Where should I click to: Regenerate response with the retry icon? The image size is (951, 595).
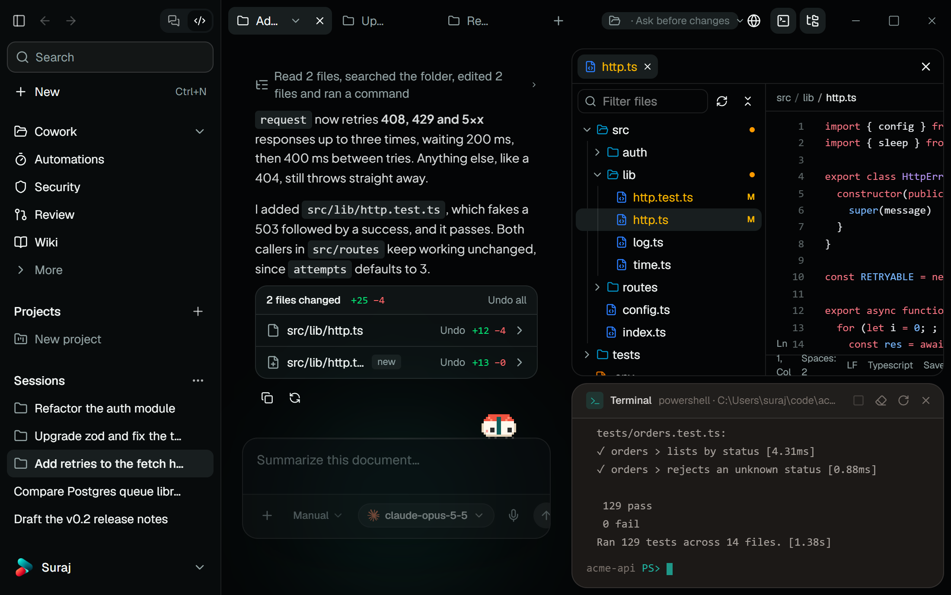[x=295, y=398]
